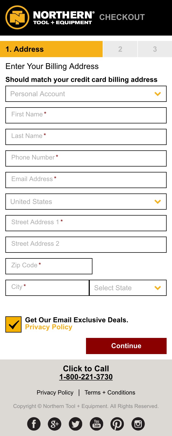Open the Terms + Conditions footer link

pyautogui.click(x=110, y=393)
